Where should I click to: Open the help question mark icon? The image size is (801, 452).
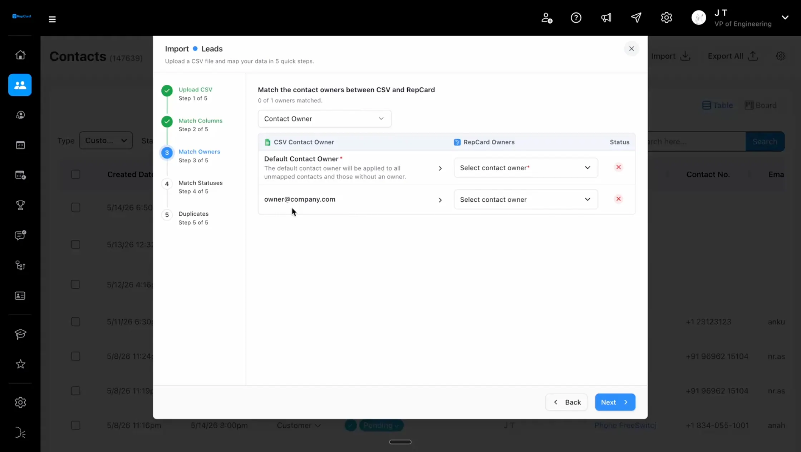coord(576,18)
